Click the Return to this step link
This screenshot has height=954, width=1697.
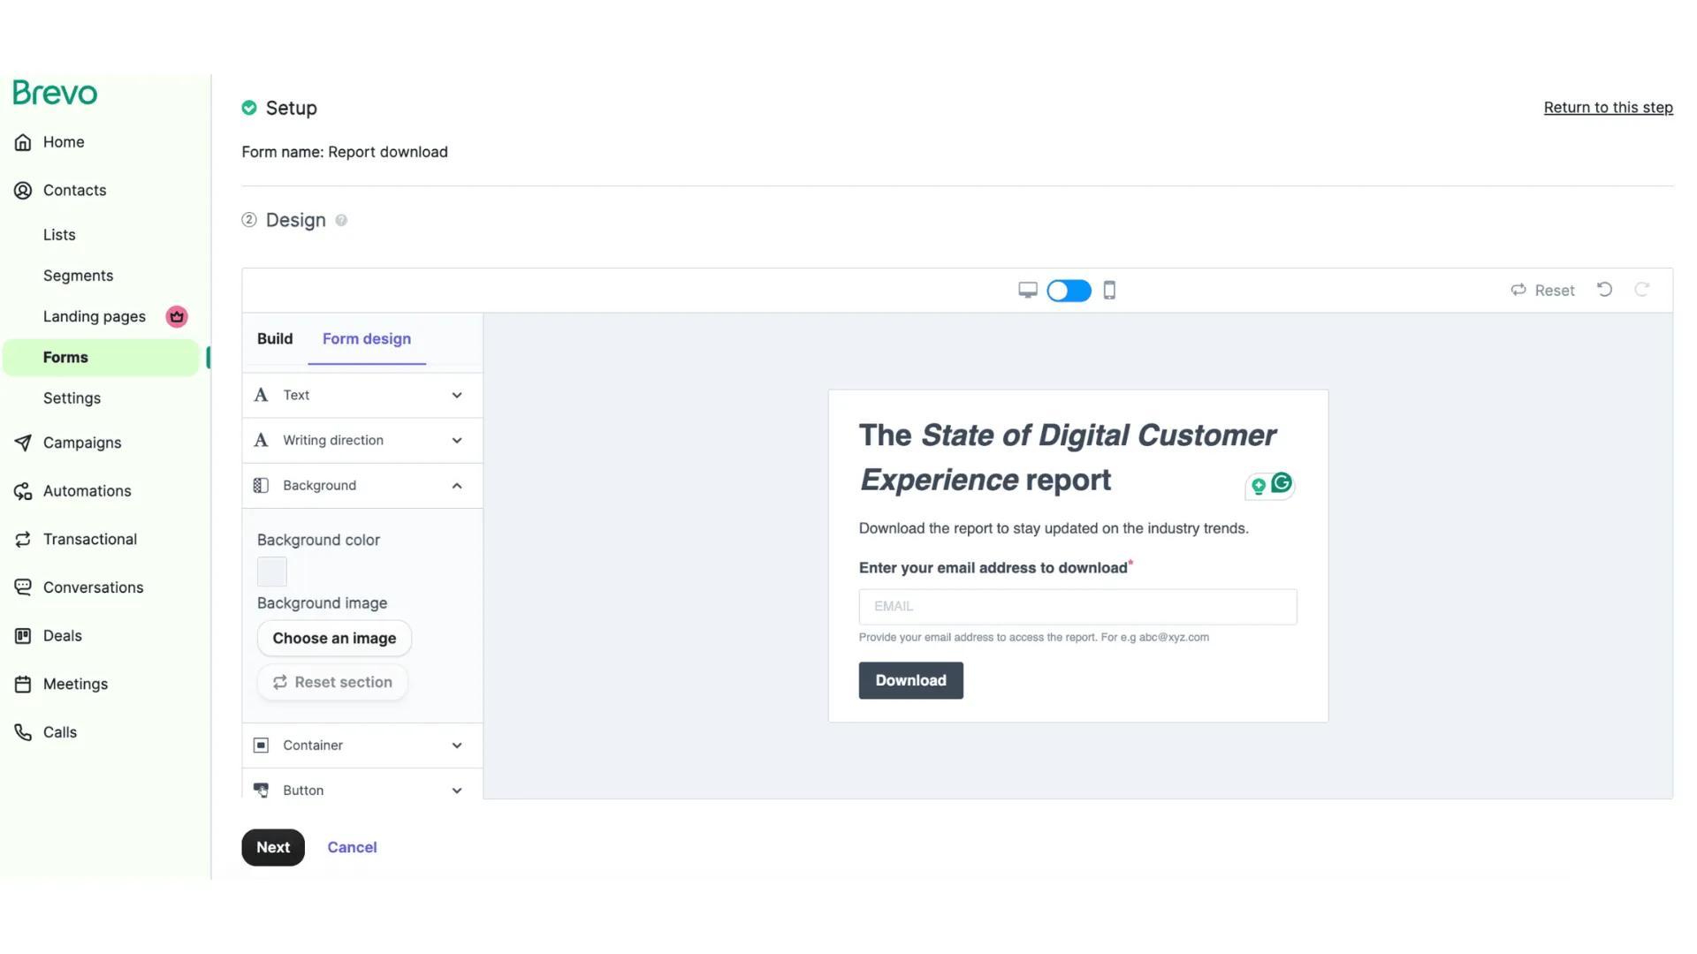pos(1608,108)
